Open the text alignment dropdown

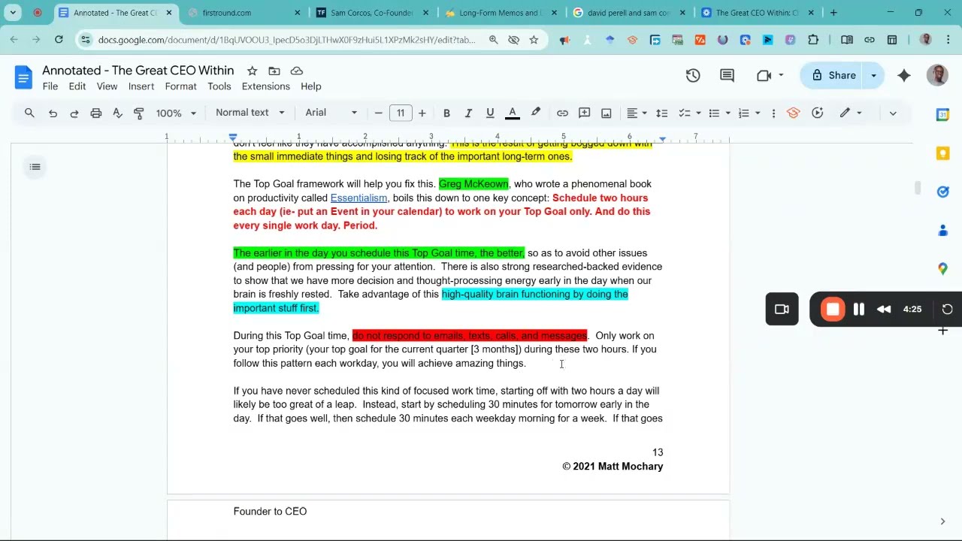tap(637, 113)
